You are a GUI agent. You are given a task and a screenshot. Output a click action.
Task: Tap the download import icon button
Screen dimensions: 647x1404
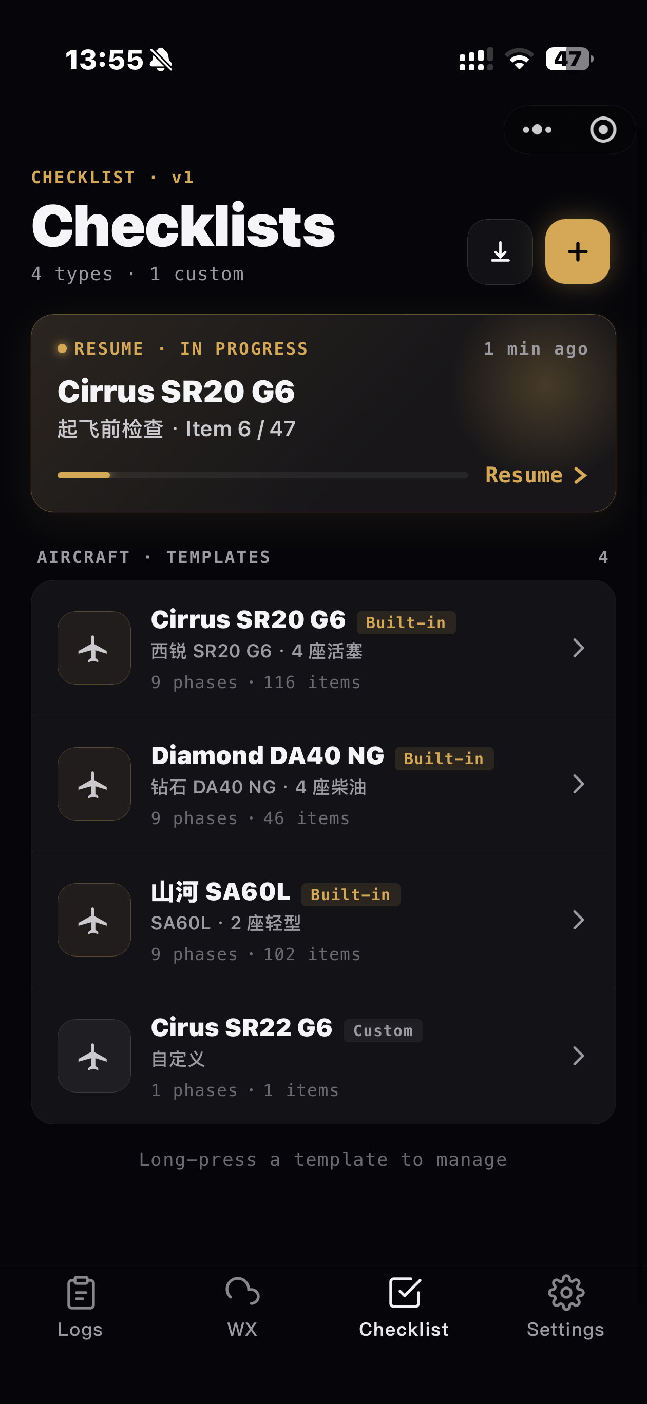[x=500, y=252]
